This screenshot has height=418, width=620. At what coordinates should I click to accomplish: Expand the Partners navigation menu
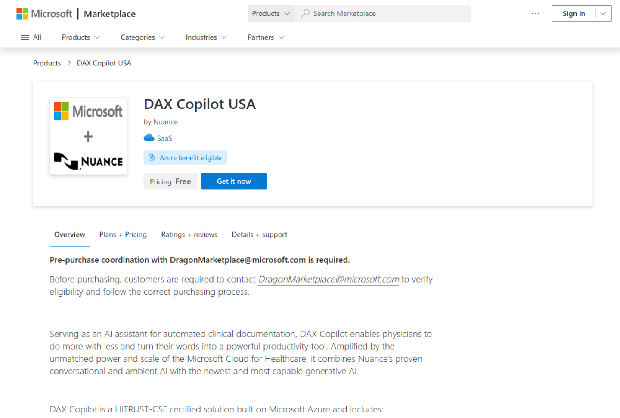pos(266,37)
